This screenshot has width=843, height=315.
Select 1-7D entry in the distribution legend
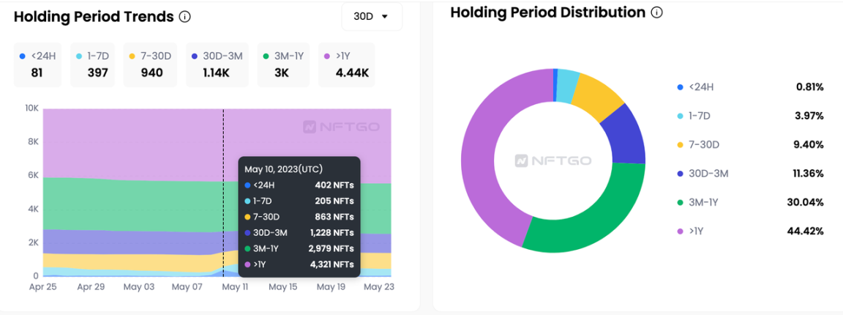click(x=699, y=116)
